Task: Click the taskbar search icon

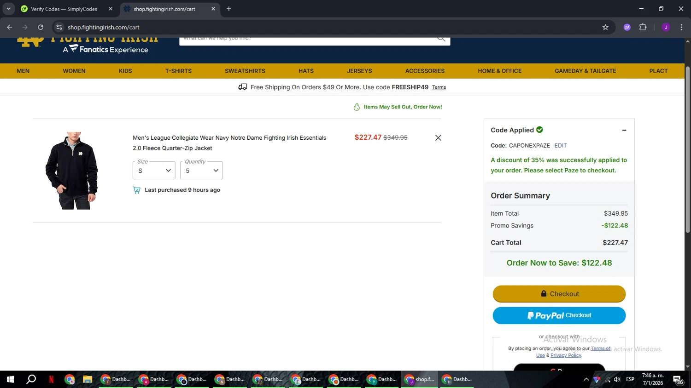Action: click(31, 379)
